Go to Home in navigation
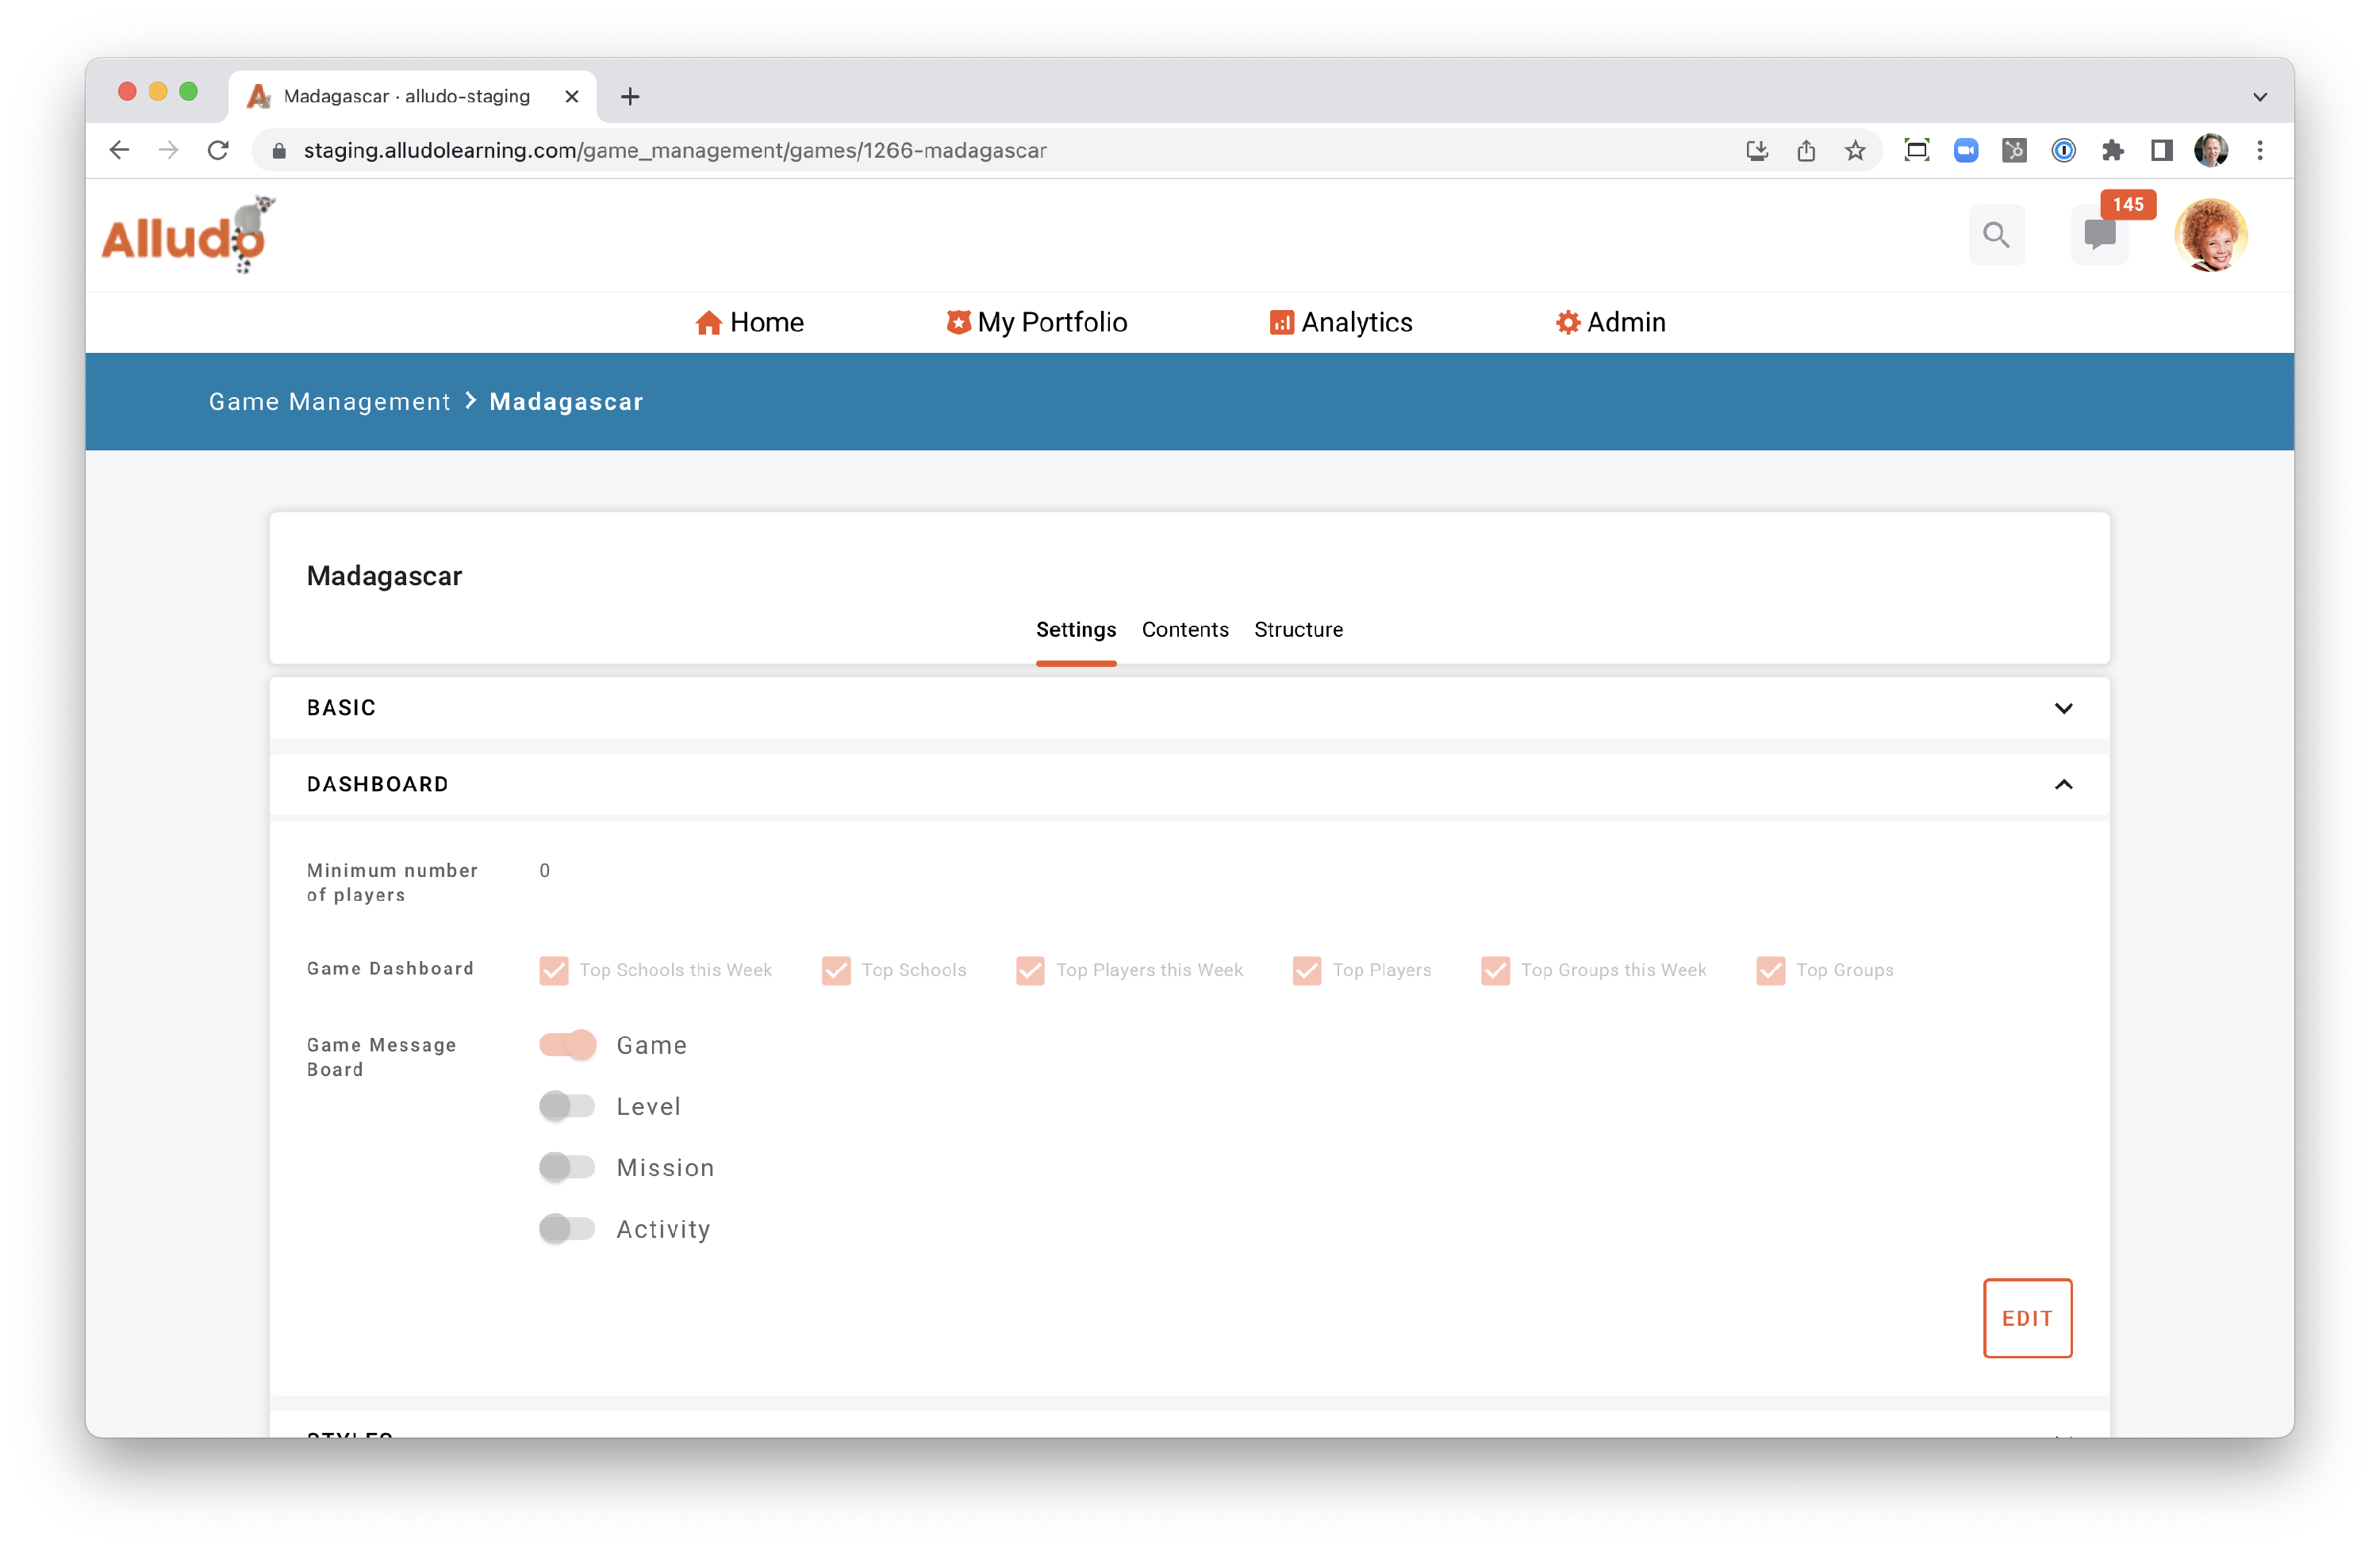 click(x=749, y=322)
